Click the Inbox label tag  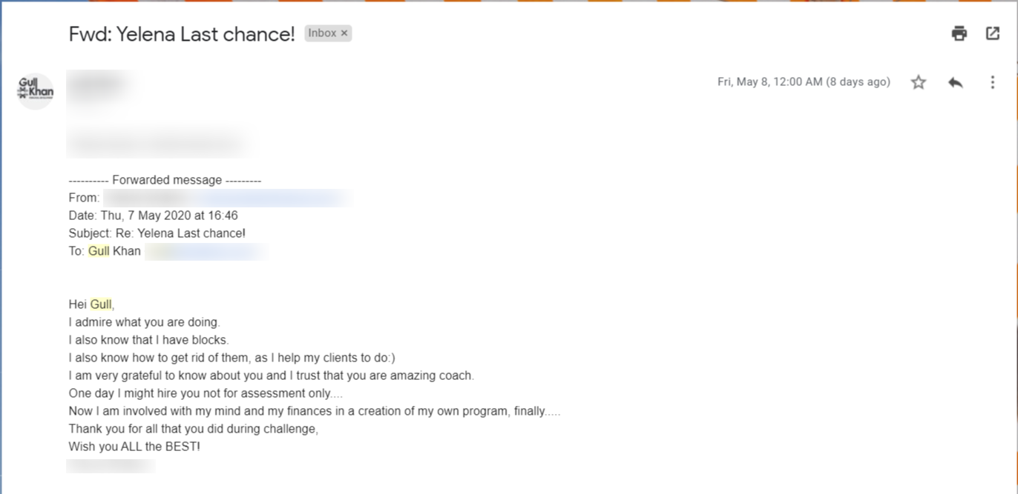click(323, 33)
